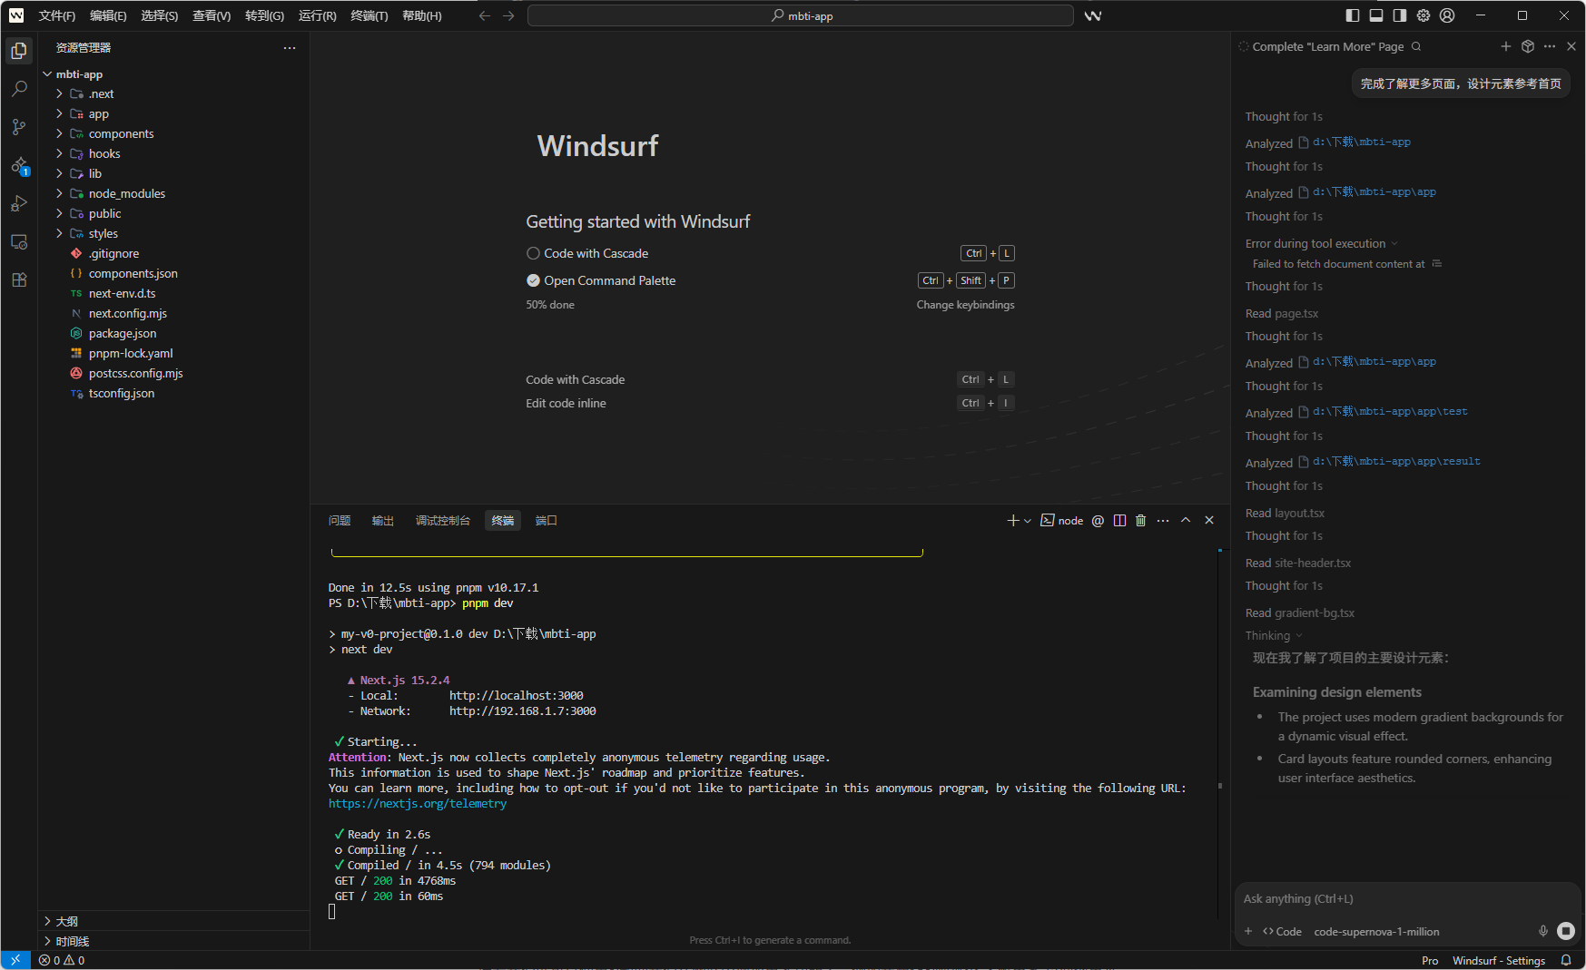Switch to the 输出 panel tab
Image resolution: width=1586 pixels, height=970 pixels.
[x=383, y=521]
